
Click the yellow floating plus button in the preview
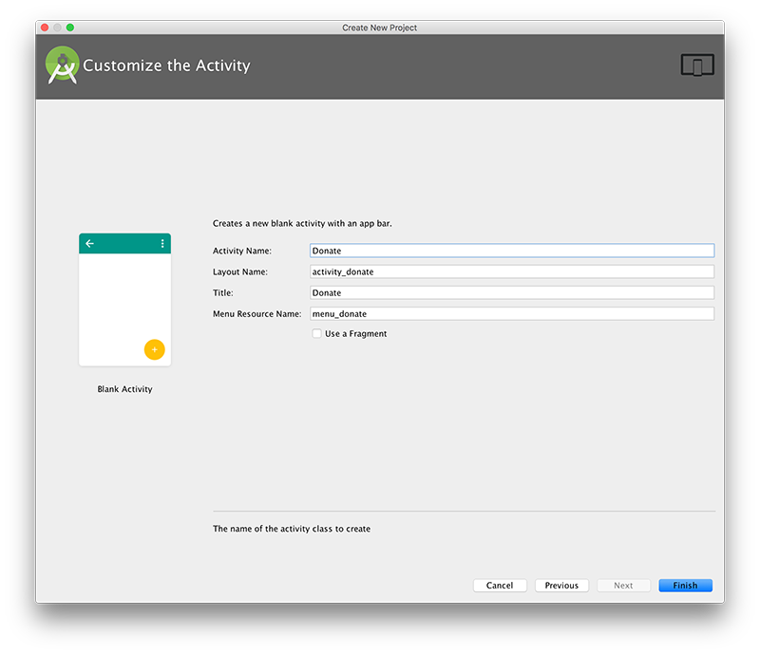(154, 349)
